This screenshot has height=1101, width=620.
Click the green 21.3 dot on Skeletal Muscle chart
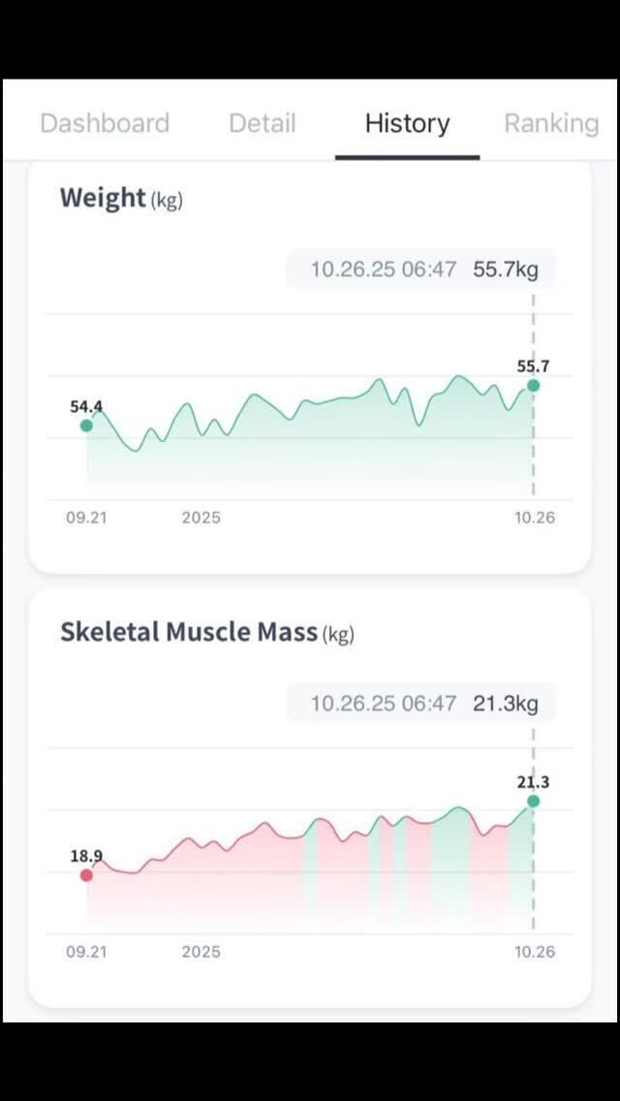533,802
